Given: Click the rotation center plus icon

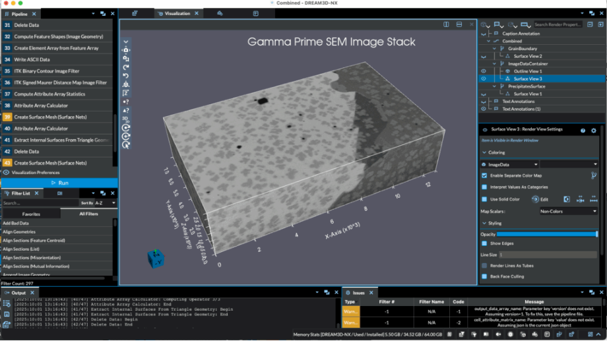Looking at the screenshot, I should point(126,137).
